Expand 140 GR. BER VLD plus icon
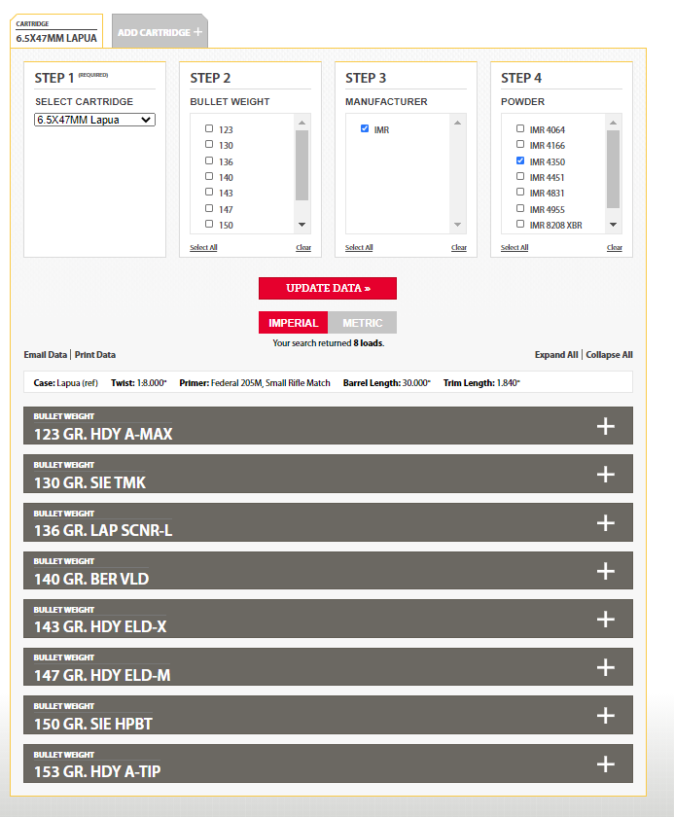Screen dimensions: 674x817 point(605,571)
